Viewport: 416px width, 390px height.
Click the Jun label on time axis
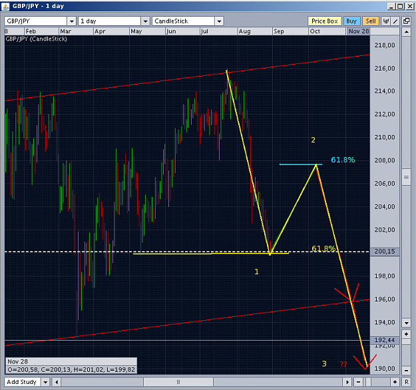tap(171, 31)
